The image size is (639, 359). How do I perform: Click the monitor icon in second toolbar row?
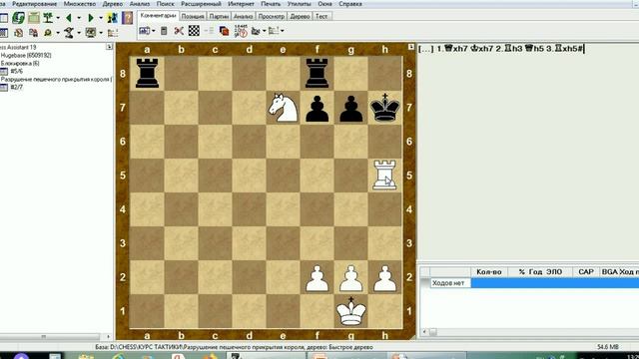coord(91,33)
